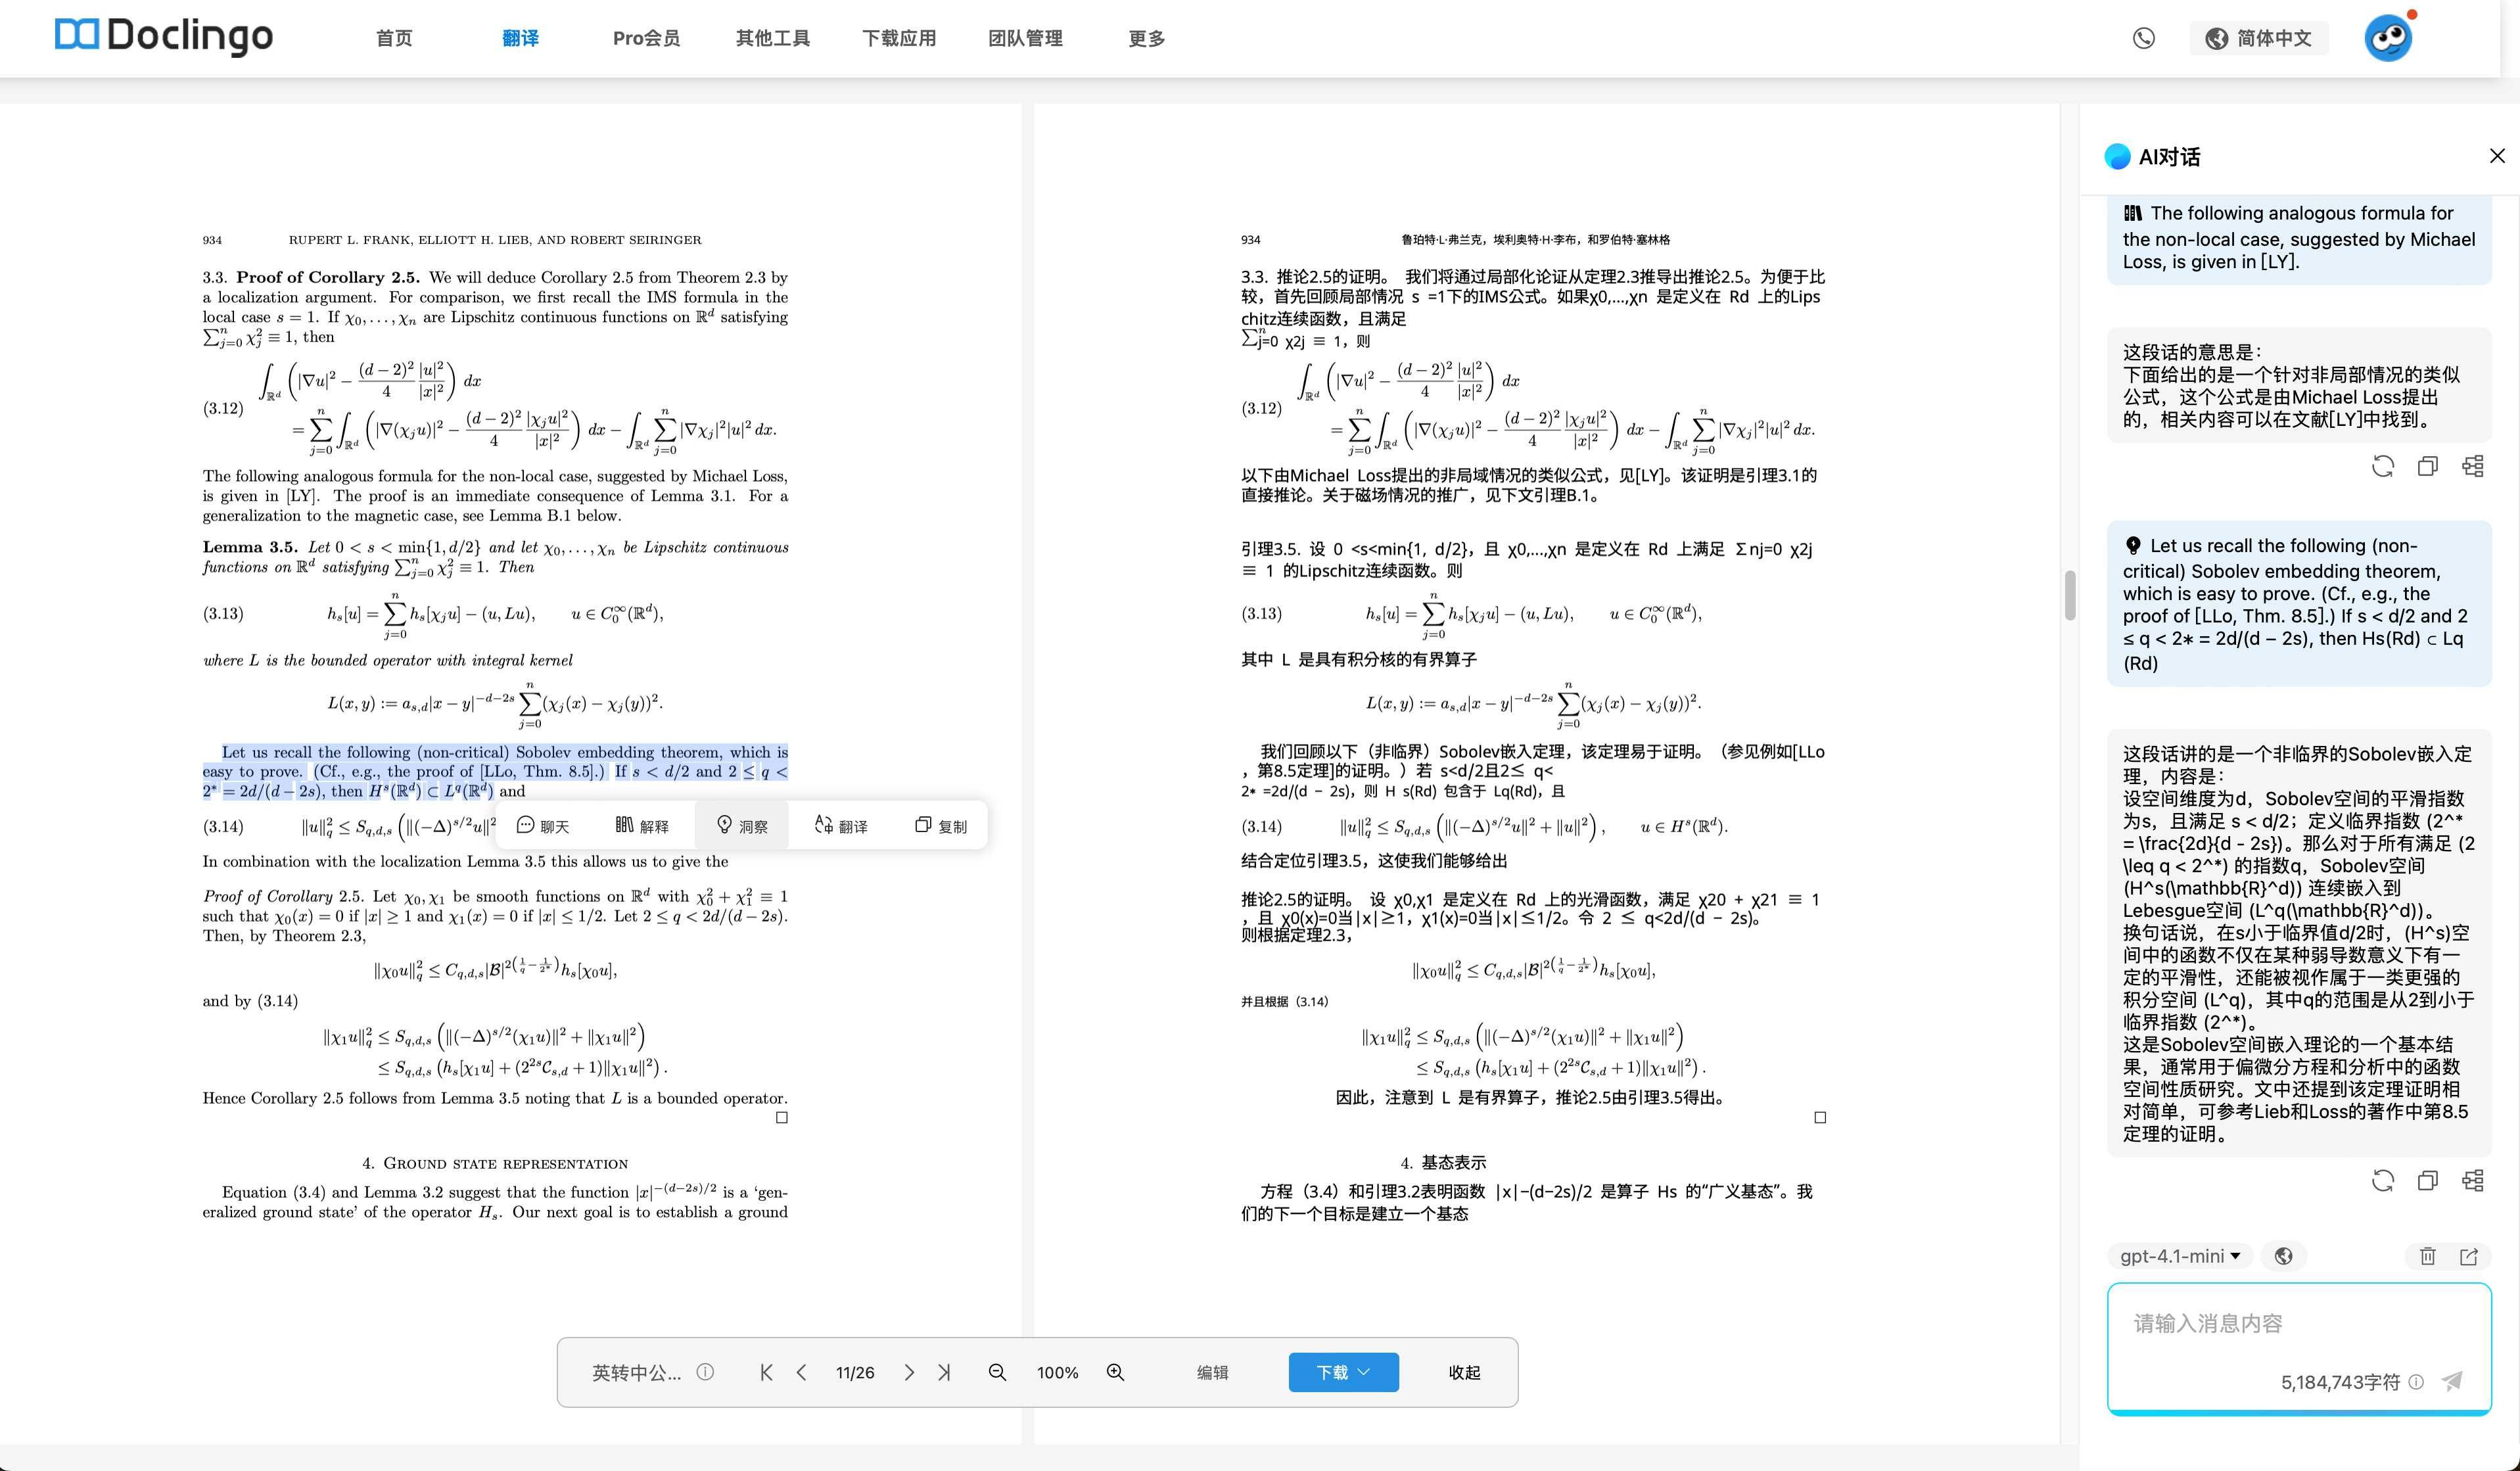Toggle the web search globe in the chat
2520x1471 pixels.
click(x=2283, y=1256)
